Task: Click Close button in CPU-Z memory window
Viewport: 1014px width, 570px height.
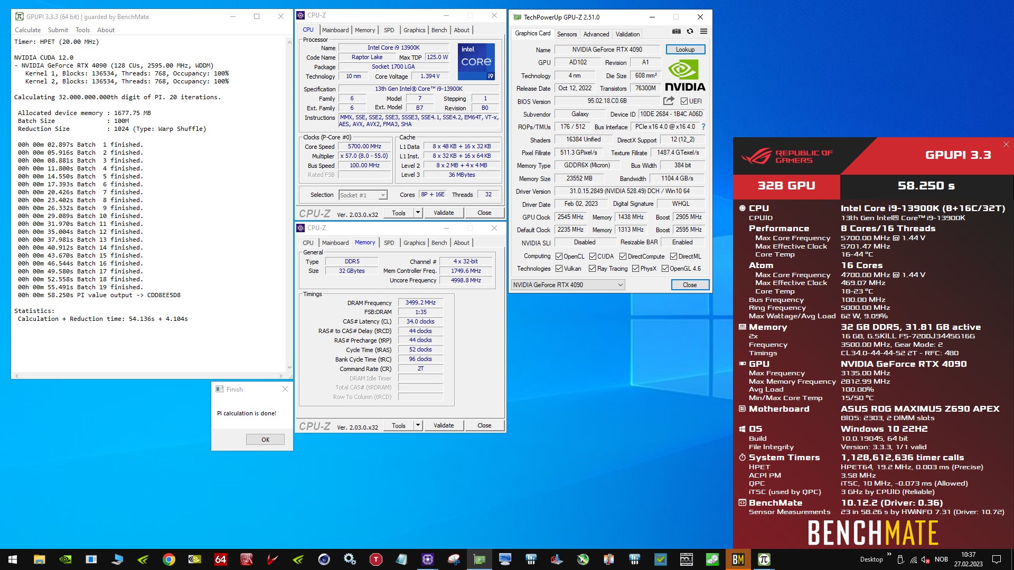Action: [484, 425]
